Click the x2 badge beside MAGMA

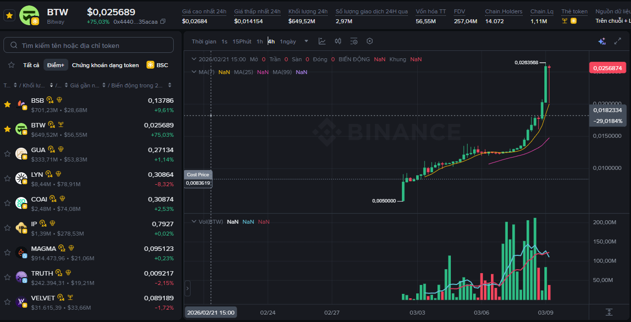coord(62,248)
